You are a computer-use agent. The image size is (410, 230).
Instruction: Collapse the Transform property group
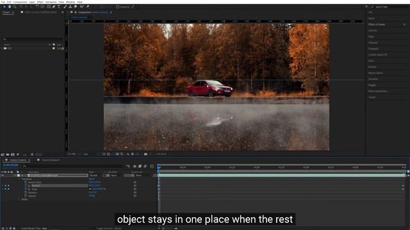coord(19,179)
